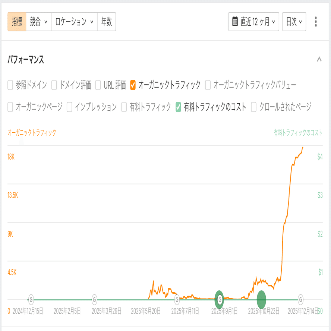Click the solid green circle marker near 2025年10月23日
The image size is (331, 331).
coord(262,299)
